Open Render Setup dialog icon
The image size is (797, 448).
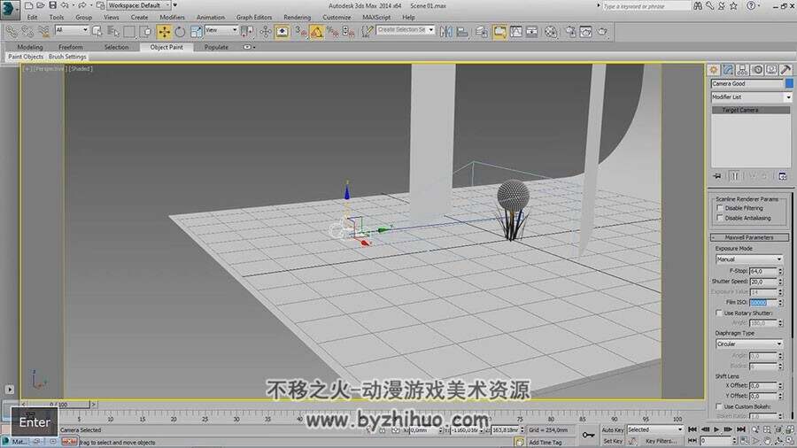tap(570, 32)
